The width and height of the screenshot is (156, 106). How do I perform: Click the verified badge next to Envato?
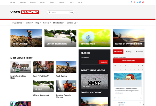coord(124,103)
